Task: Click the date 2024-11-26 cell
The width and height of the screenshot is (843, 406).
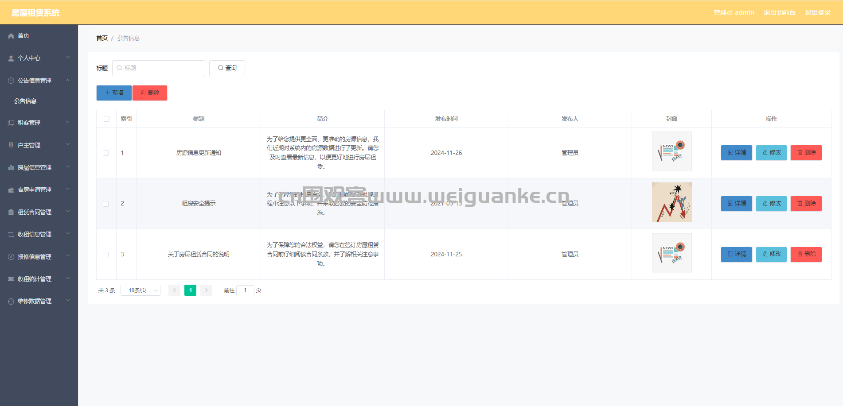Action: point(446,153)
